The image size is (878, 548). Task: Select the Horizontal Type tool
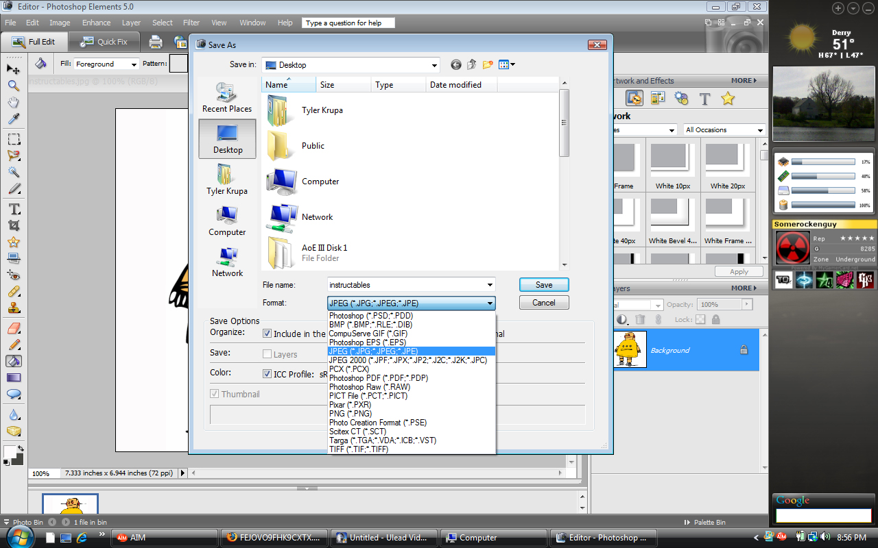(x=13, y=209)
